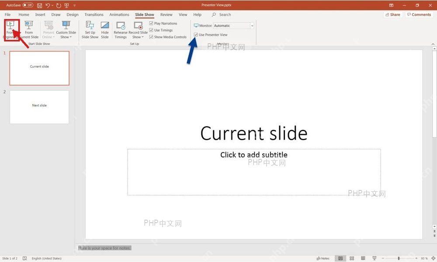Click the Hide Slide button

[105, 30]
